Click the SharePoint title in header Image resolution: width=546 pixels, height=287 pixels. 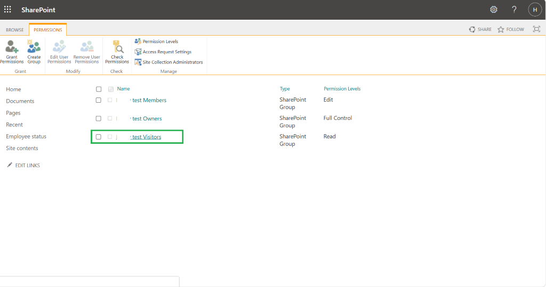click(x=38, y=10)
